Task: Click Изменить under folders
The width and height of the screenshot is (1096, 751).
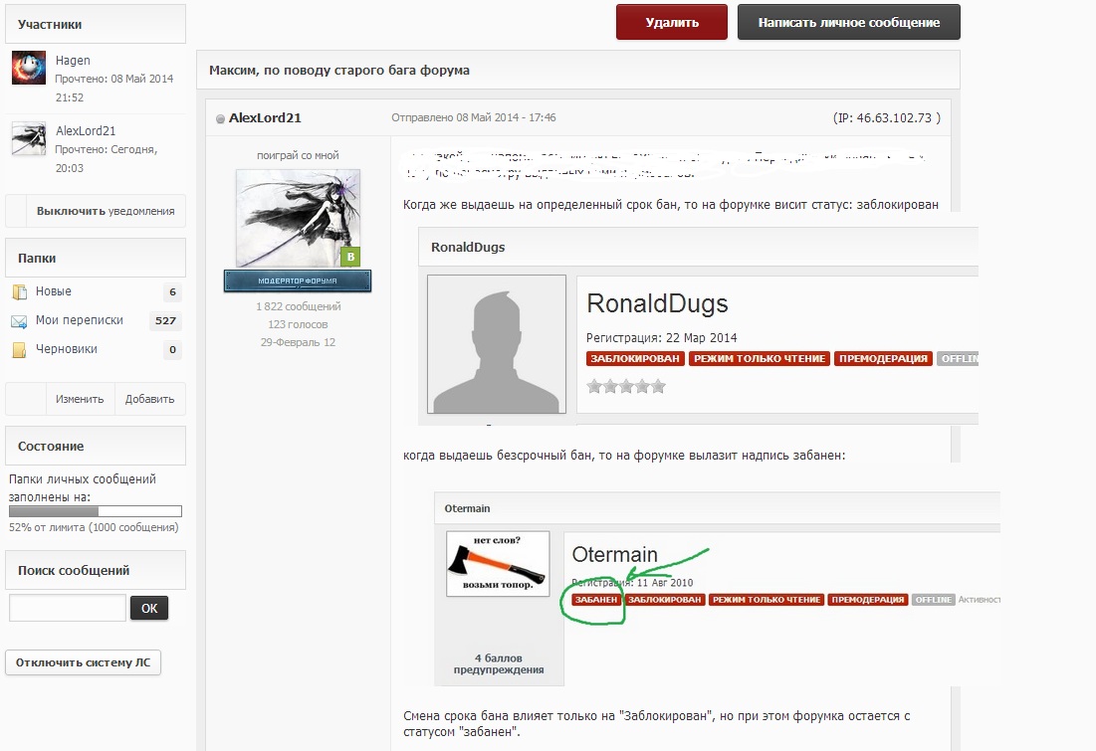Action: (80, 399)
